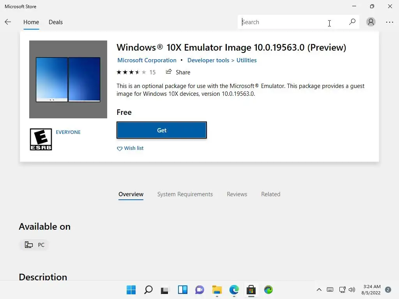Switch to the Home tab

(x=31, y=22)
